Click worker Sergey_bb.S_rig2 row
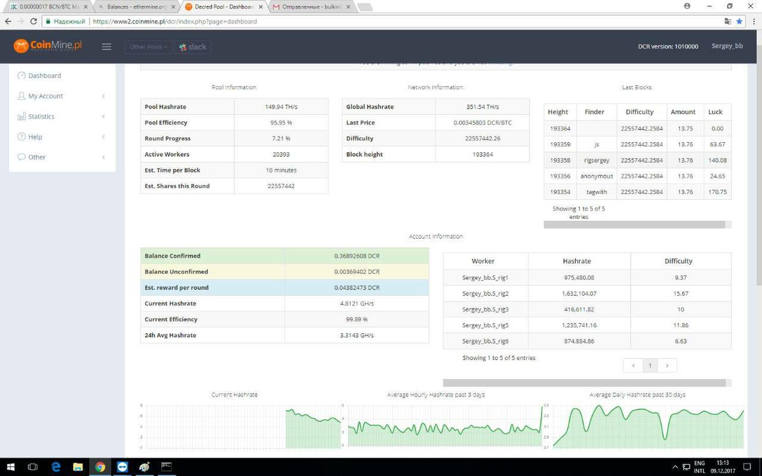Image resolution: width=762 pixels, height=476 pixels. 587,294
